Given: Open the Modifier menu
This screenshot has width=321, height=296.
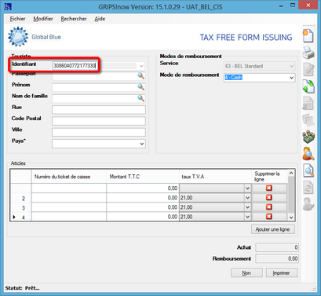Looking at the screenshot, I should pos(43,19).
